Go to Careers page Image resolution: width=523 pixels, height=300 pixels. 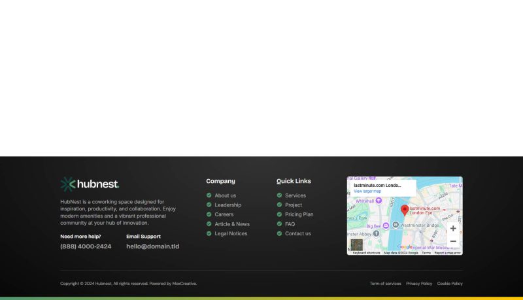[x=224, y=214]
